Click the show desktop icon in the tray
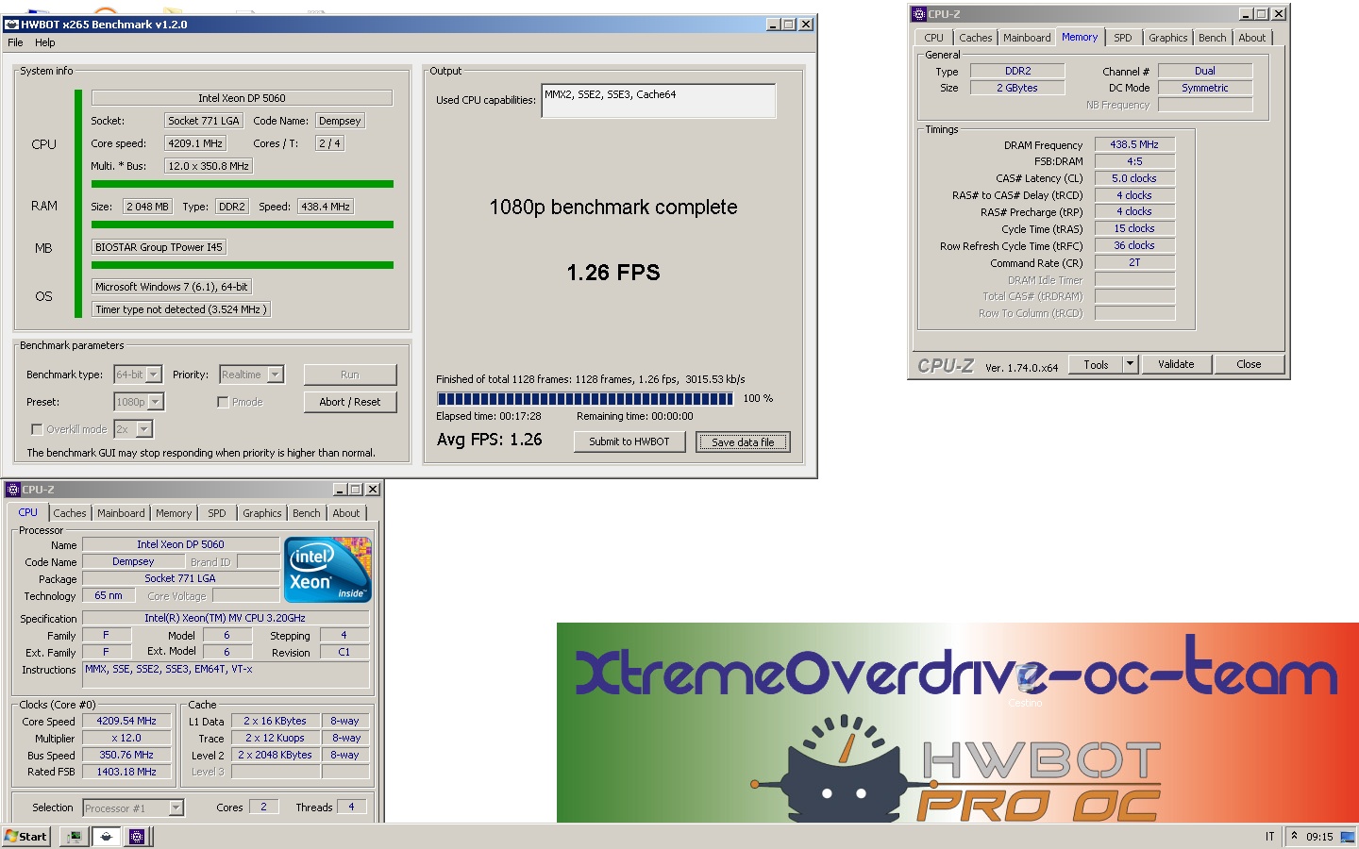Screen dimensions: 1359x849 pyautogui.click(x=1347, y=837)
